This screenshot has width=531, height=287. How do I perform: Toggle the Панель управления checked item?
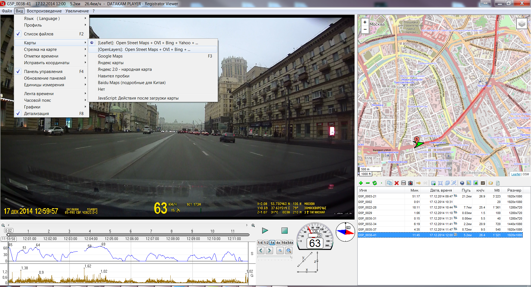click(51, 72)
